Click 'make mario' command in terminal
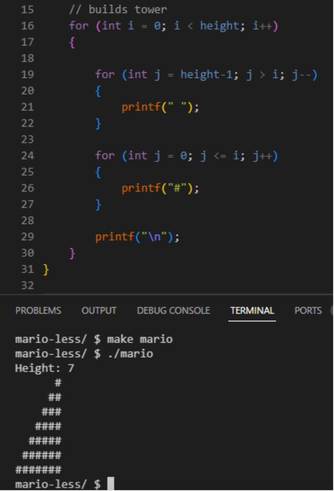 click(140, 339)
